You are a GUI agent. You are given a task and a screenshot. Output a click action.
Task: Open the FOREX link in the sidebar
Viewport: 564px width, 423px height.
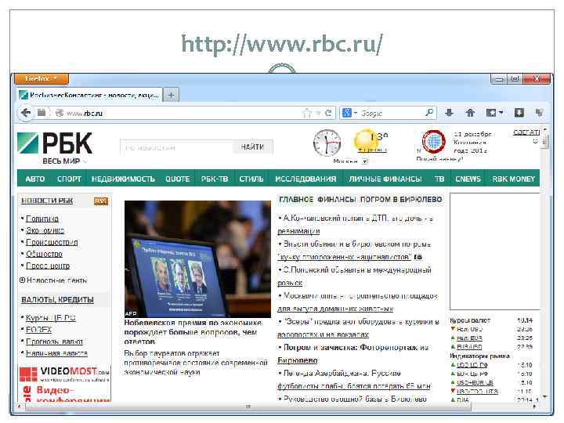click(39, 330)
